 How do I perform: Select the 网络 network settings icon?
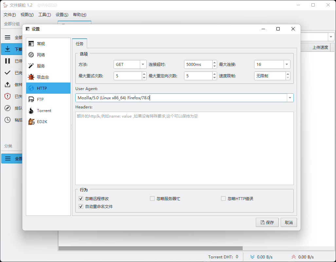31,55
